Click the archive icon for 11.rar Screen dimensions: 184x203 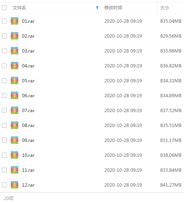15,170
